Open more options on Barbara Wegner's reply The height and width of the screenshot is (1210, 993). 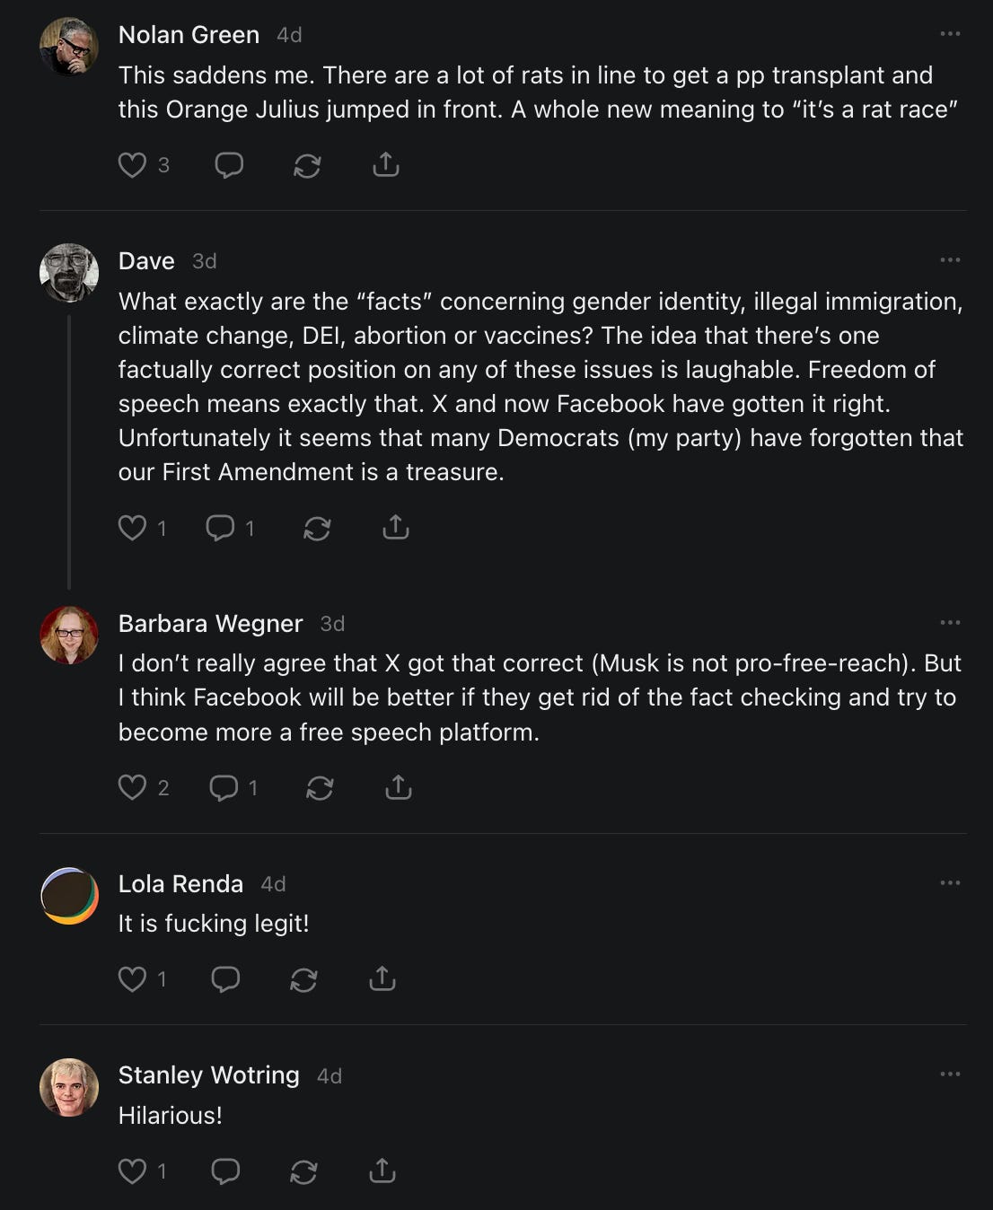[x=950, y=623]
